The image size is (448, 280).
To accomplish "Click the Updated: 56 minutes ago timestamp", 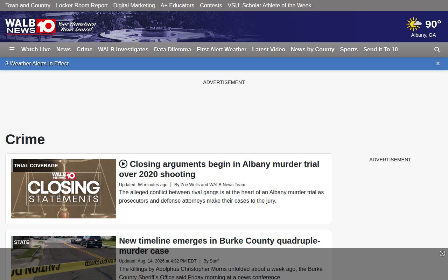I will pyautogui.click(x=143, y=185).
